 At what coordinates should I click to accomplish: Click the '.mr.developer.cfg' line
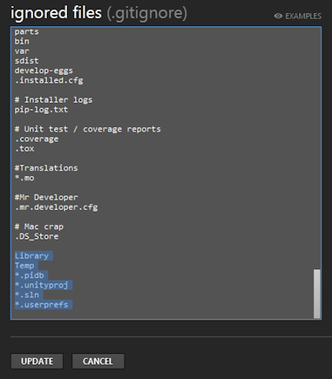pos(57,207)
